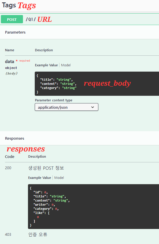Screen dimensions: 159x244
Task: Click the green POST method badge
Action: click(12, 19)
